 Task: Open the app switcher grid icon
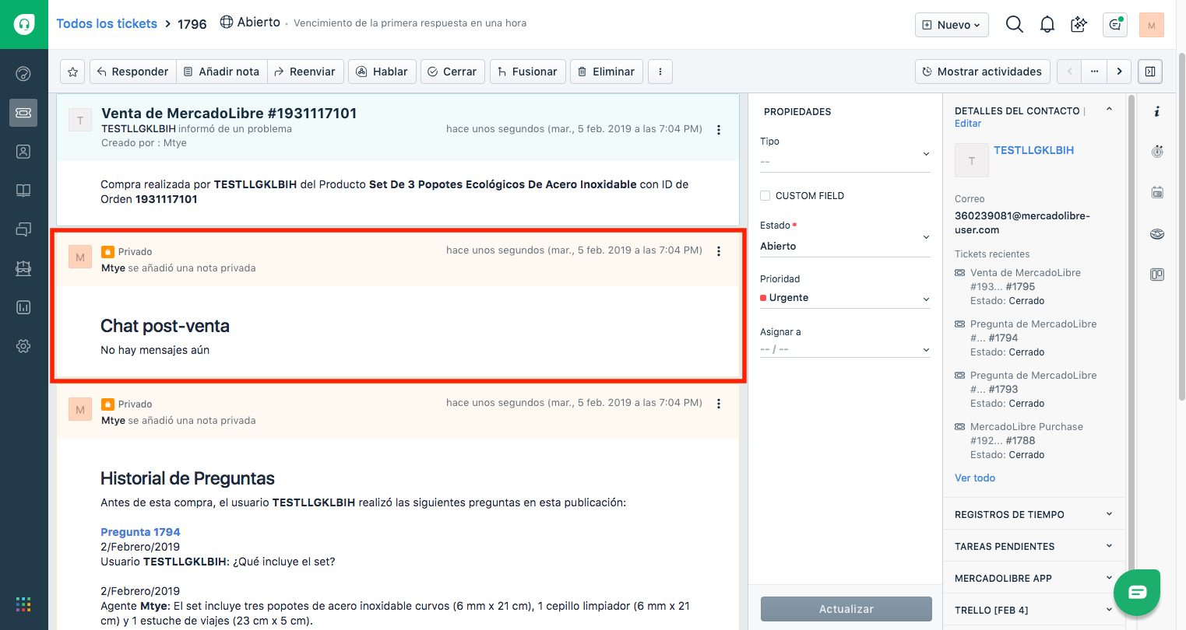click(x=23, y=604)
